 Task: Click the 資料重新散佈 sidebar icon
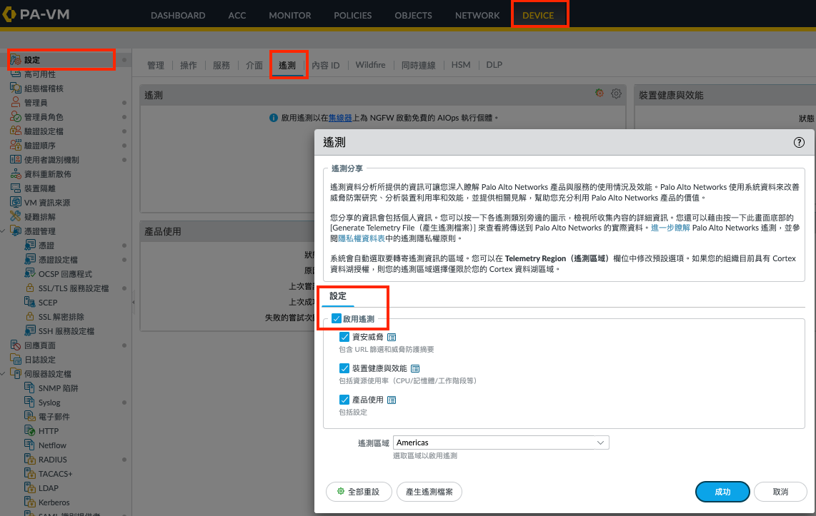(x=16, y=173)
